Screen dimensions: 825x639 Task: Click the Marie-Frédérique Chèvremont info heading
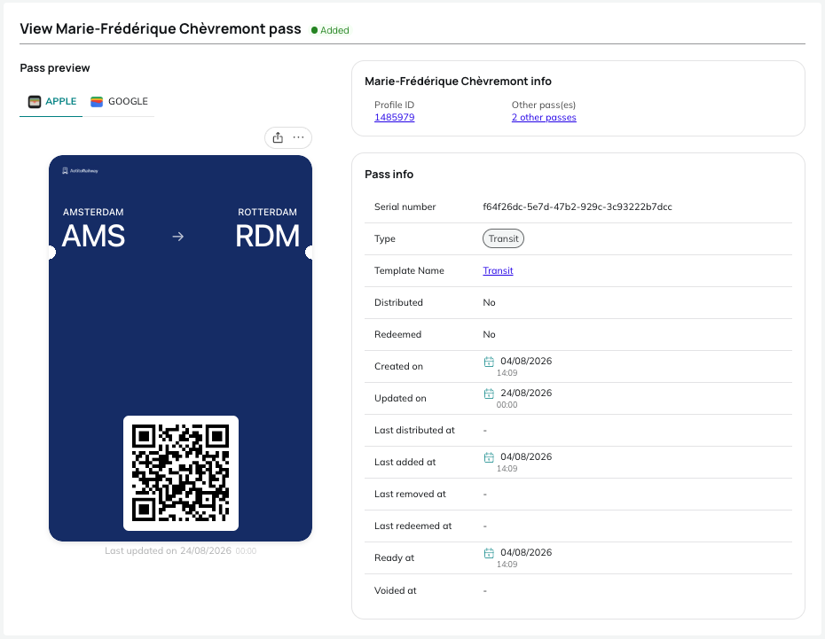(459, 82)
